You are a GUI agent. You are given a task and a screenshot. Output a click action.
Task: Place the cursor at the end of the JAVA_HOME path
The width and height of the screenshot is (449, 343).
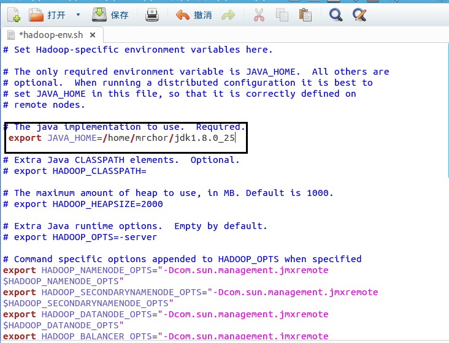(x=235, y=138)
